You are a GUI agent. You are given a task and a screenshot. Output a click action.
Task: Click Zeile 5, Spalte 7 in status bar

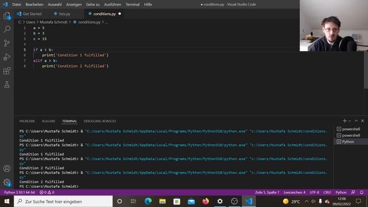pos(267,192)
